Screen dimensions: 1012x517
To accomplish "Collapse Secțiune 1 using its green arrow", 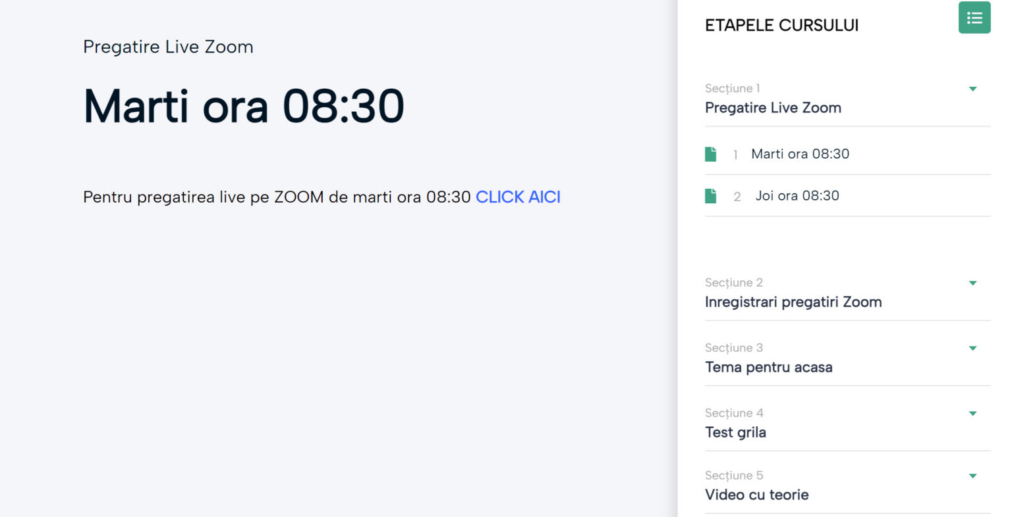I will pyautogui.click(x=972, y=89).
